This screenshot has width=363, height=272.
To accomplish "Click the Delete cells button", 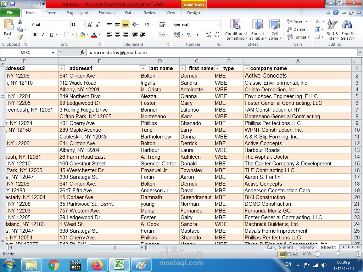I will tap(298, 29).
